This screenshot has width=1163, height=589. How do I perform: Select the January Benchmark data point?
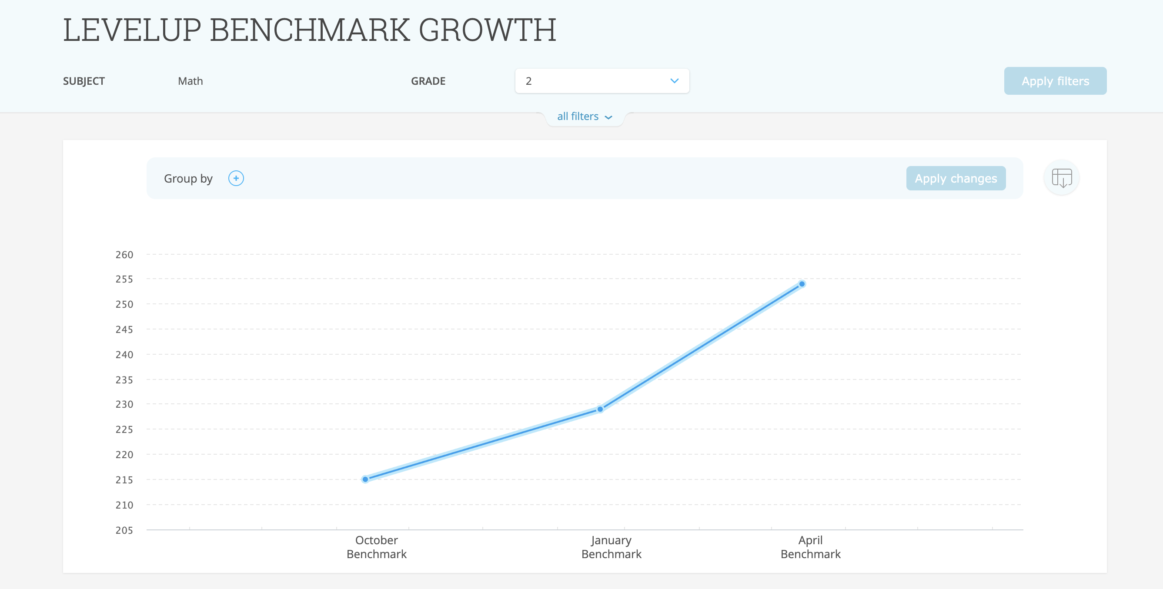pyautogui.click(x=600, y=409)
